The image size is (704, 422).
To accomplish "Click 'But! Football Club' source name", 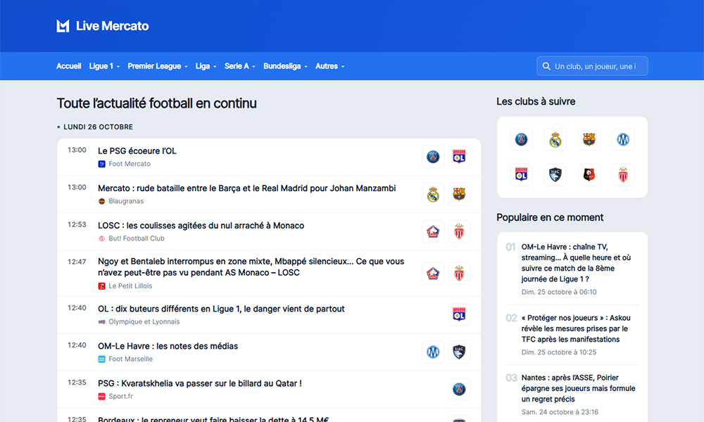I will click(x=137, y=238).
